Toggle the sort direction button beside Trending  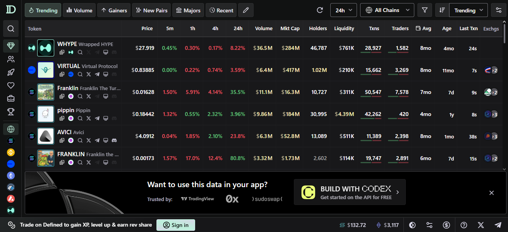point(442,10)
